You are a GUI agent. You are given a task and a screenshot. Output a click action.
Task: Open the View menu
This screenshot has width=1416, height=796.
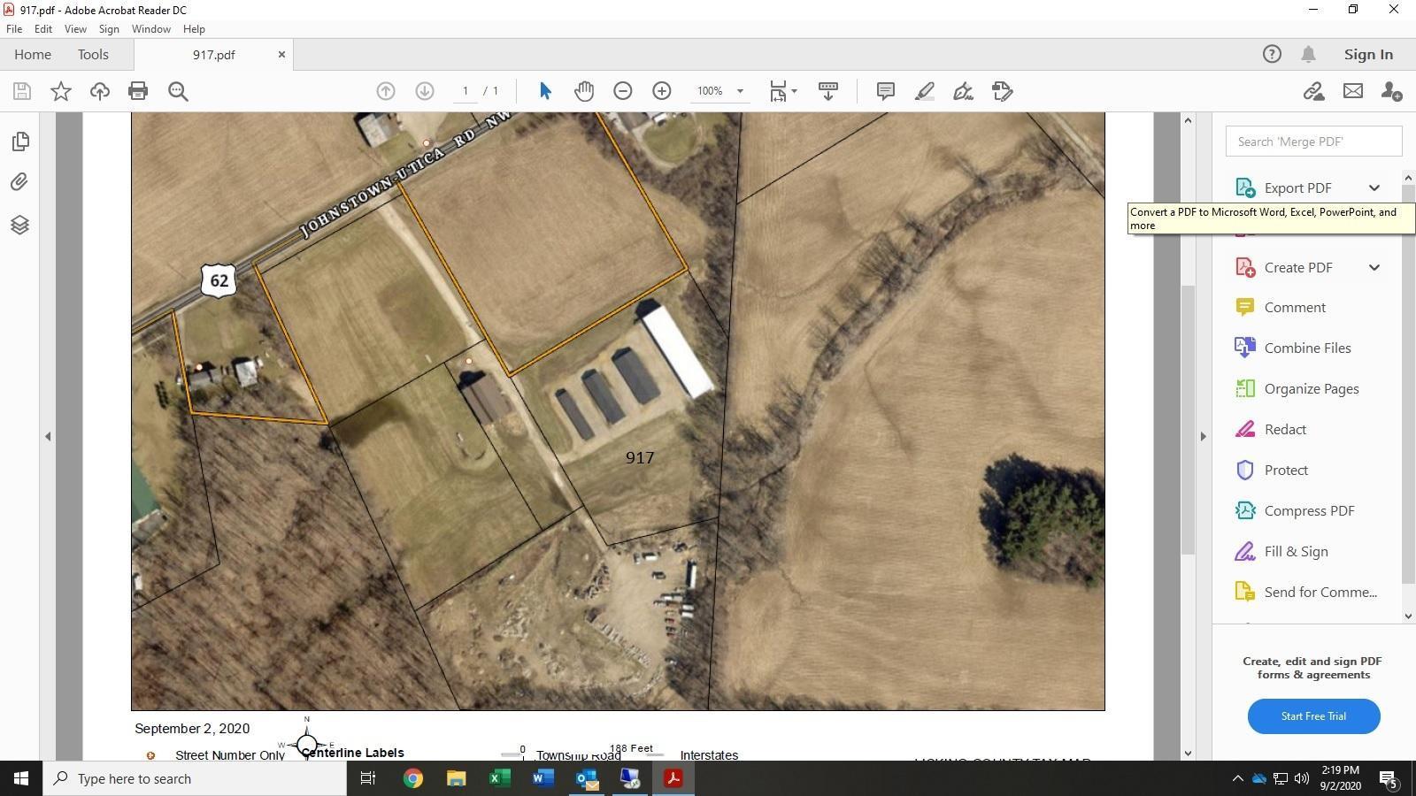tap(75, 29)
